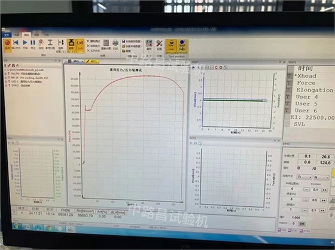Open the 力 control mode dropdown
Screen dimensions: 335x250
[304, 177]
